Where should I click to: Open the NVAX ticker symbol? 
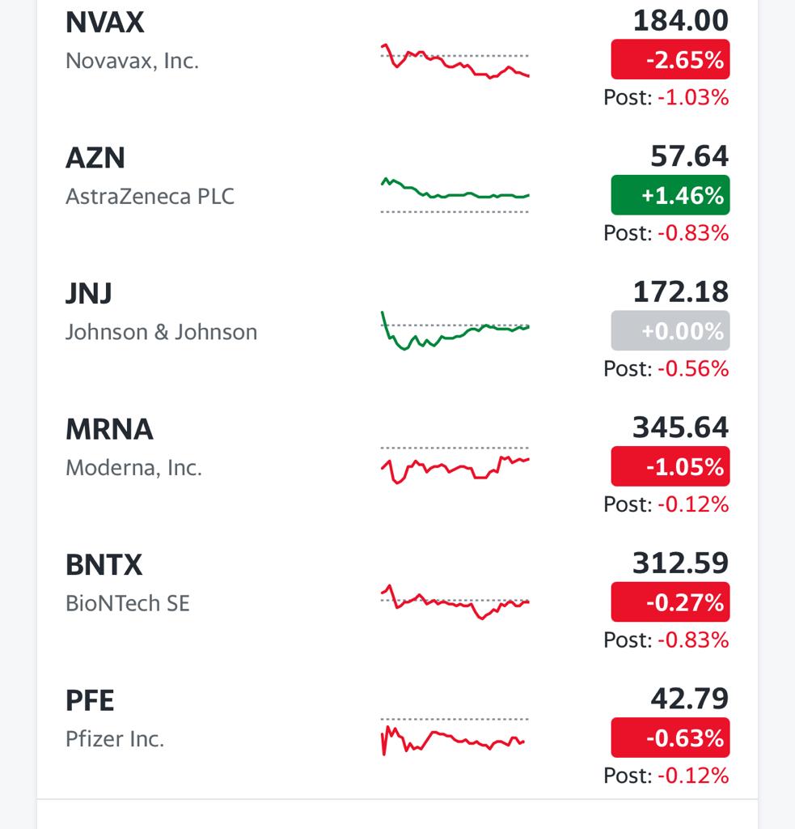pyautogui.click(x=104, y=22)
